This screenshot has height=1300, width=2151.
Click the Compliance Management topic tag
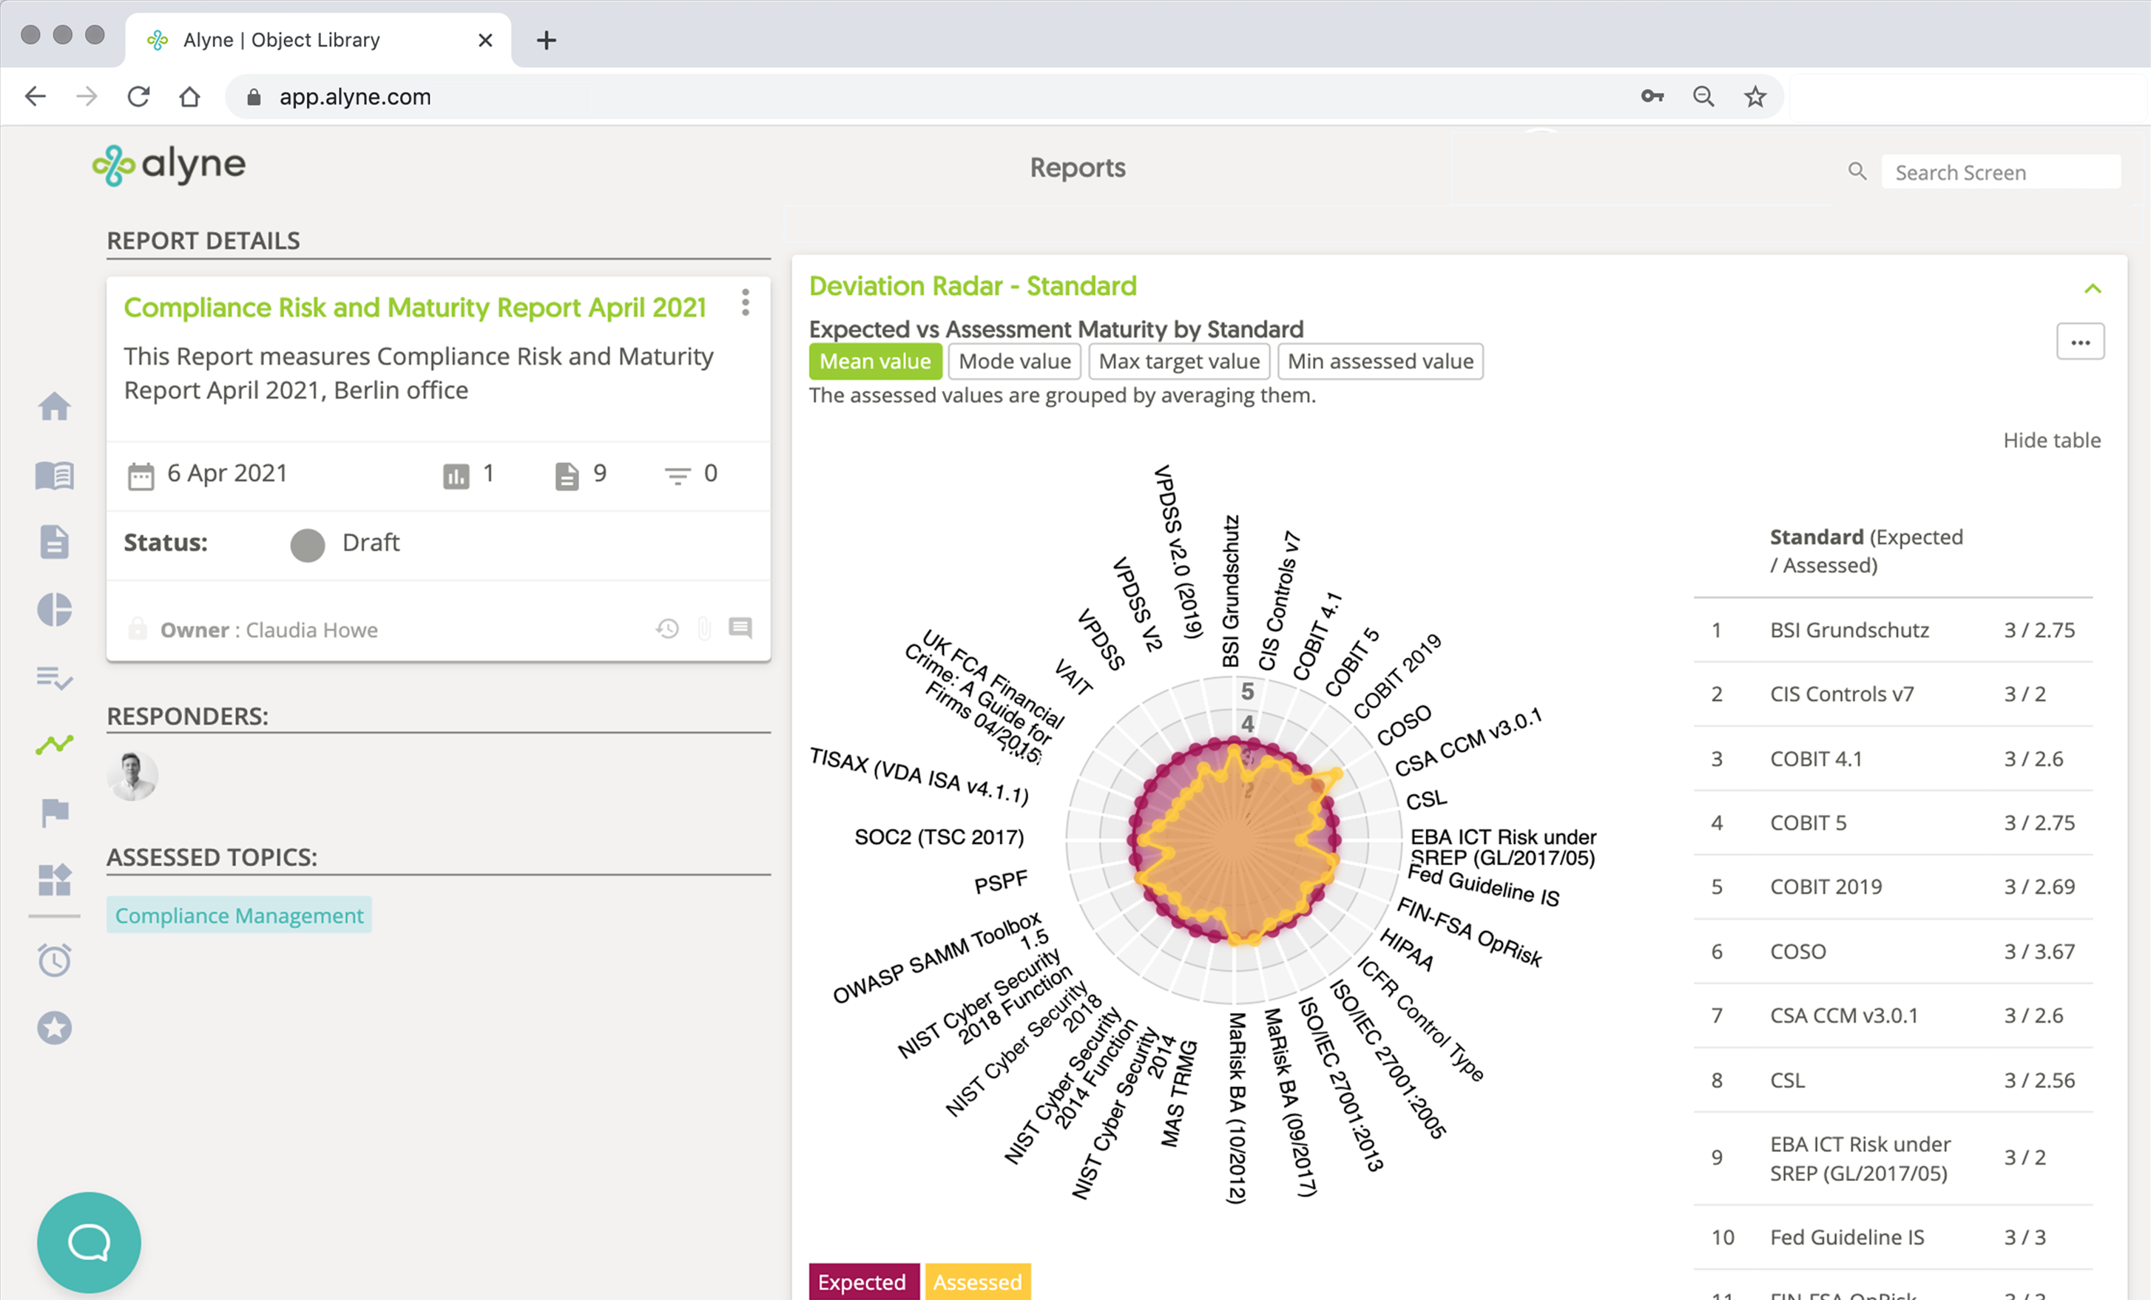(239, 915)
